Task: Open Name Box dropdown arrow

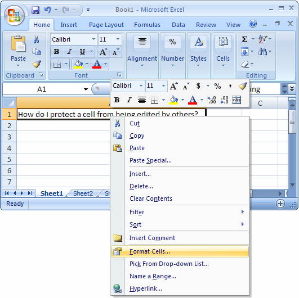Action: tap(86, 89)
